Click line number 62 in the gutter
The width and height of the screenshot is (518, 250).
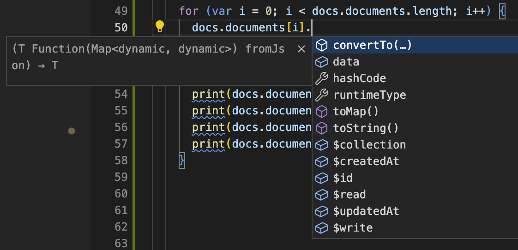click(x=121, y=227)
